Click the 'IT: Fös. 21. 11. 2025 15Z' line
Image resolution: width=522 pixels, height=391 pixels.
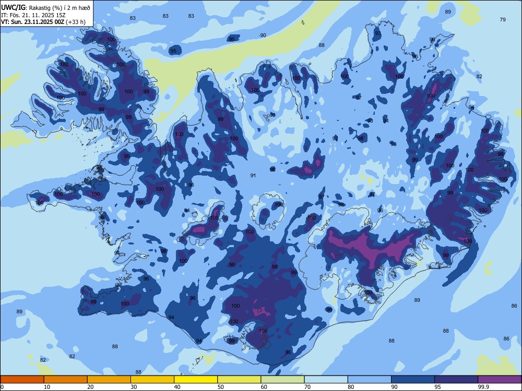coord(33,15)
